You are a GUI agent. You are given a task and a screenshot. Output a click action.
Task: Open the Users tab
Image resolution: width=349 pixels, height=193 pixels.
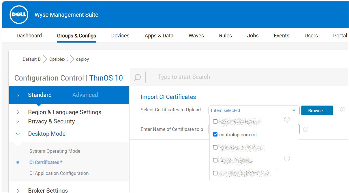click(311, 36)
